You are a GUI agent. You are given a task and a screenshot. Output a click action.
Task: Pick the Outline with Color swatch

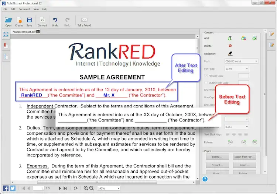pyautogui.click(x=243, y=82)
